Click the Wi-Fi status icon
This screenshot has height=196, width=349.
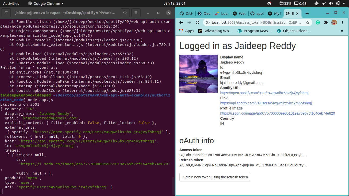coord(324,3)
